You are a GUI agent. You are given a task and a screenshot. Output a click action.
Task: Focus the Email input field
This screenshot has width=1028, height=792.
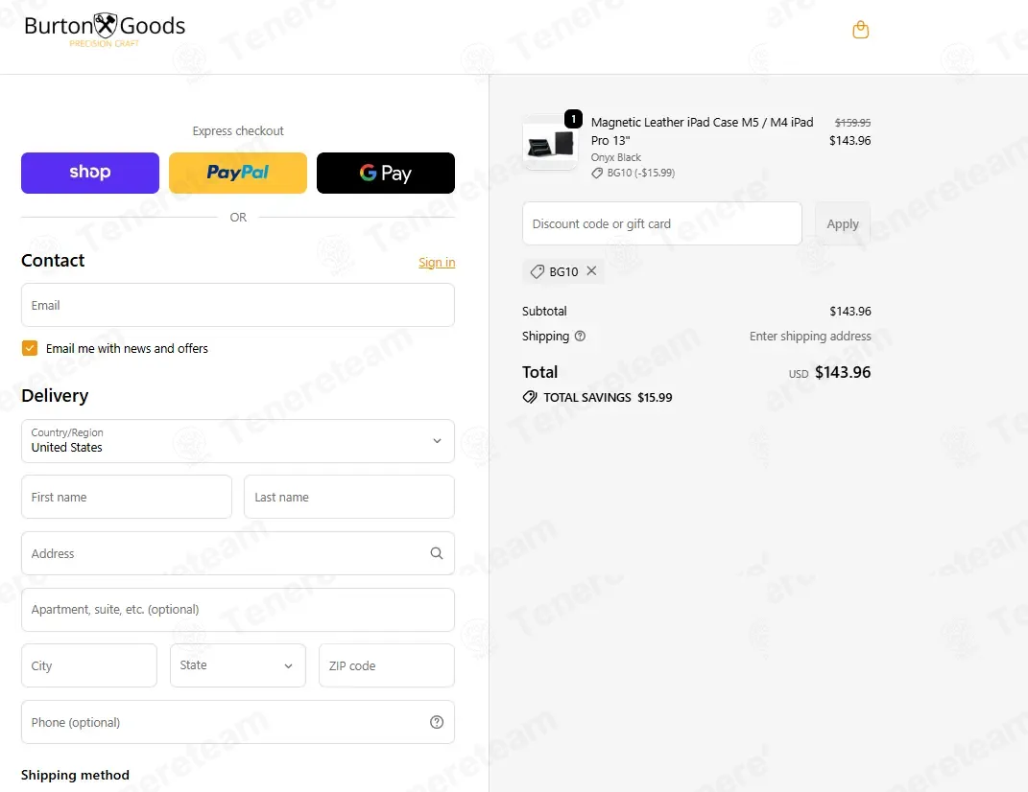pyautogui.click(x=237, y=305)
